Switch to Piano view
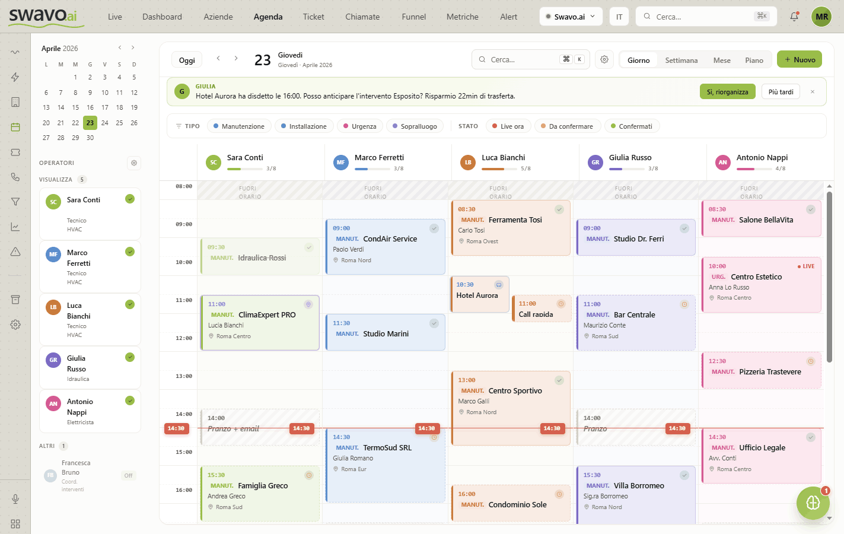The image size is (844, 534). click(754, 60)
